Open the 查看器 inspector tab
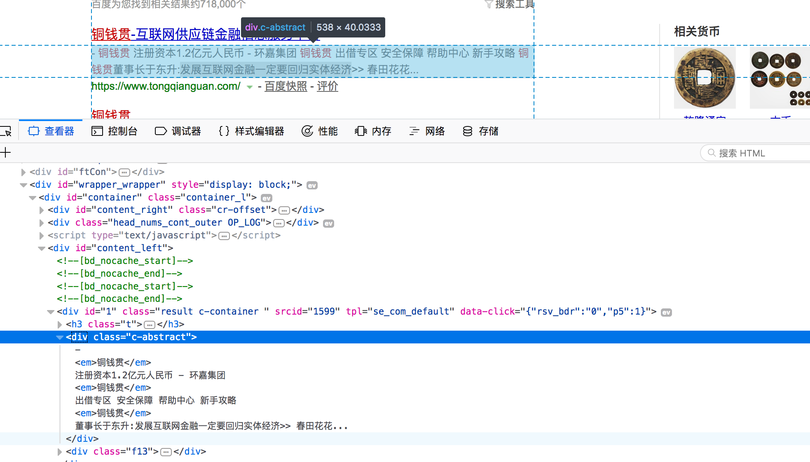This screenshot has height=462, width=810. click(51, 131)
